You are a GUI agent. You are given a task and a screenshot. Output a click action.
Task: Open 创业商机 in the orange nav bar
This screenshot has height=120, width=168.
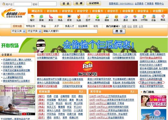(x=52, y=11)
